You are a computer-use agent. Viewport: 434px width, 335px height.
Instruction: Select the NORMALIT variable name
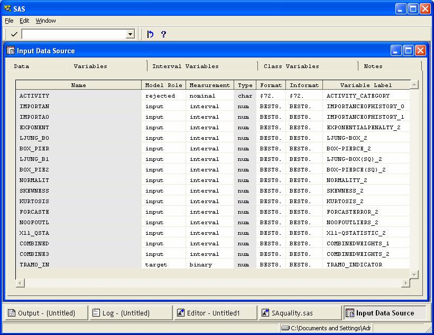pos(34,180)
